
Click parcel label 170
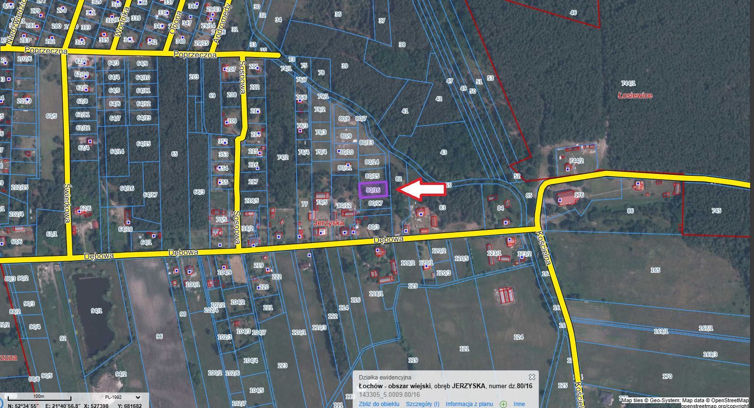tap(667, 376)
